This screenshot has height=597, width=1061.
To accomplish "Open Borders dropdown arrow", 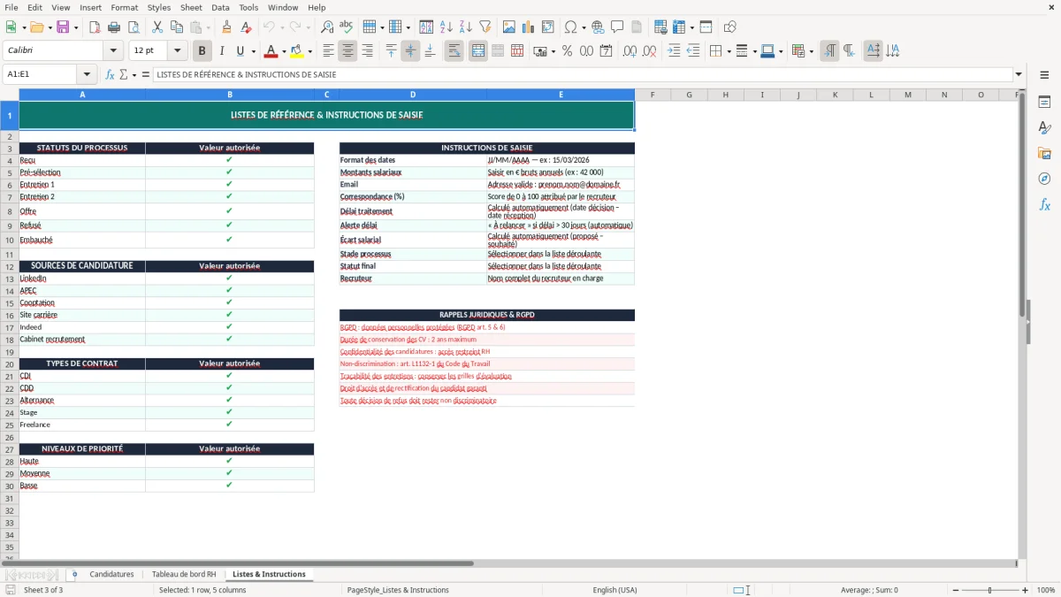I will click(x=728, y=51).
